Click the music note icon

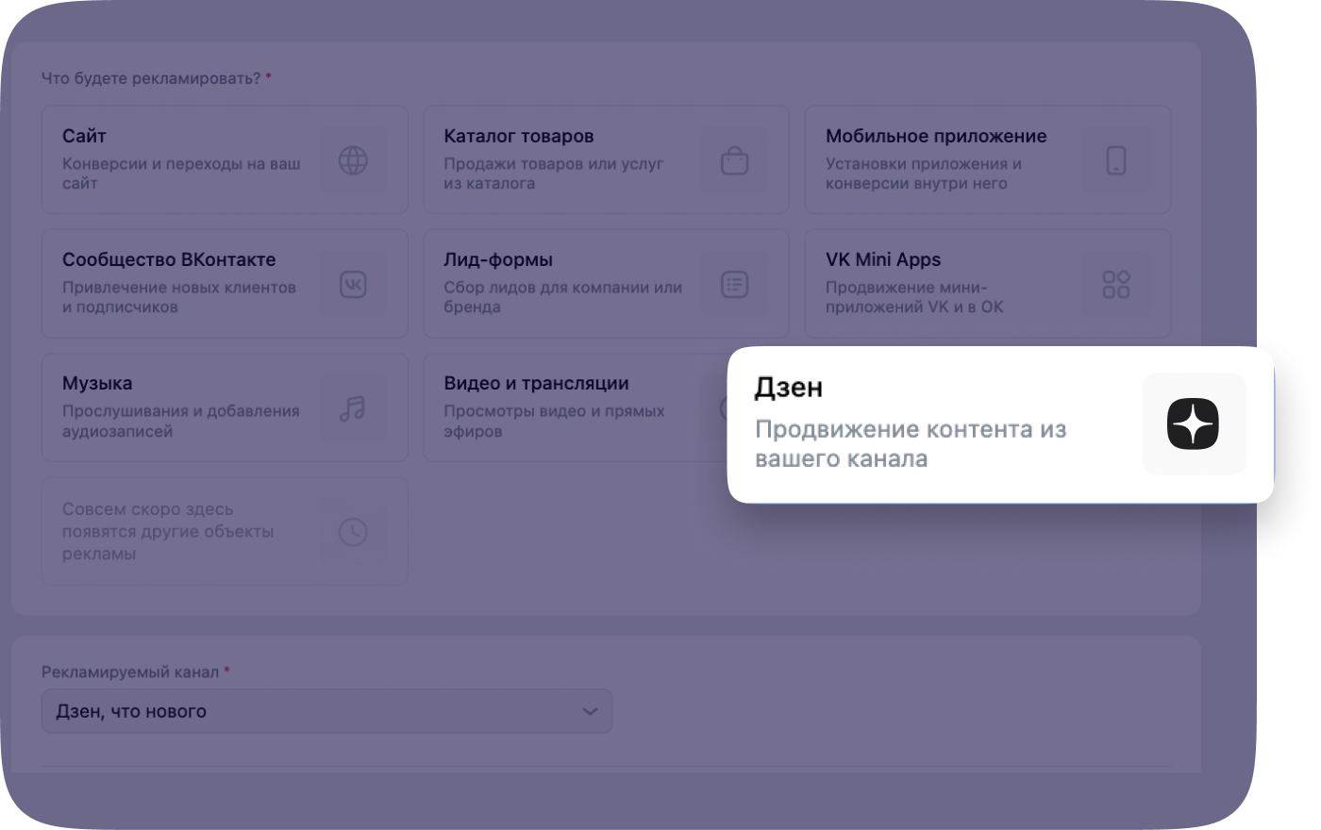[x=353, y=407]
